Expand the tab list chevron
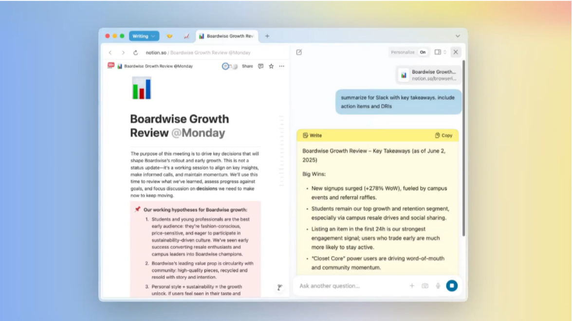 (458, 36)
